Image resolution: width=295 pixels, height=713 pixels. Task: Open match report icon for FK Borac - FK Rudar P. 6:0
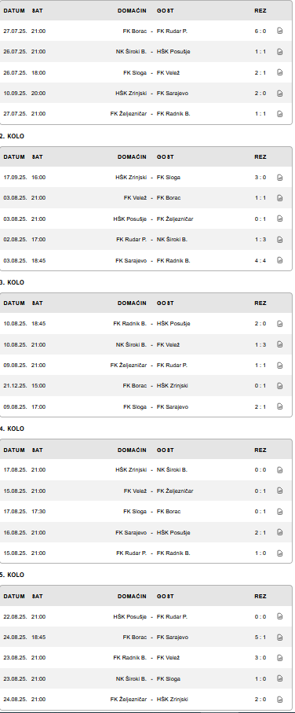pyautogui.click(x=280, y=31)
